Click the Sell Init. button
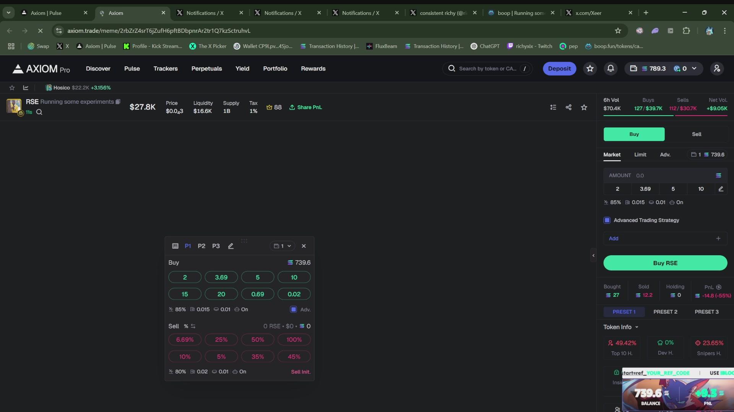734x412 pixels. pyautogui.click(x=300, y=372)
